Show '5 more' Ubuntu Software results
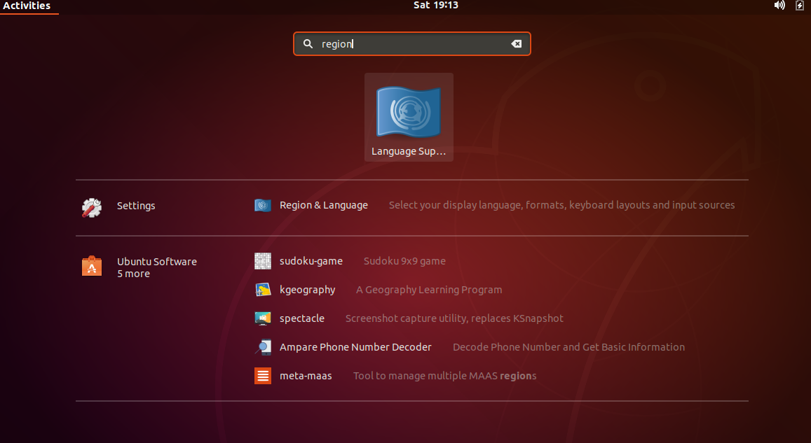The height and width of the screenshot is (443, 811). pos(133,274)
